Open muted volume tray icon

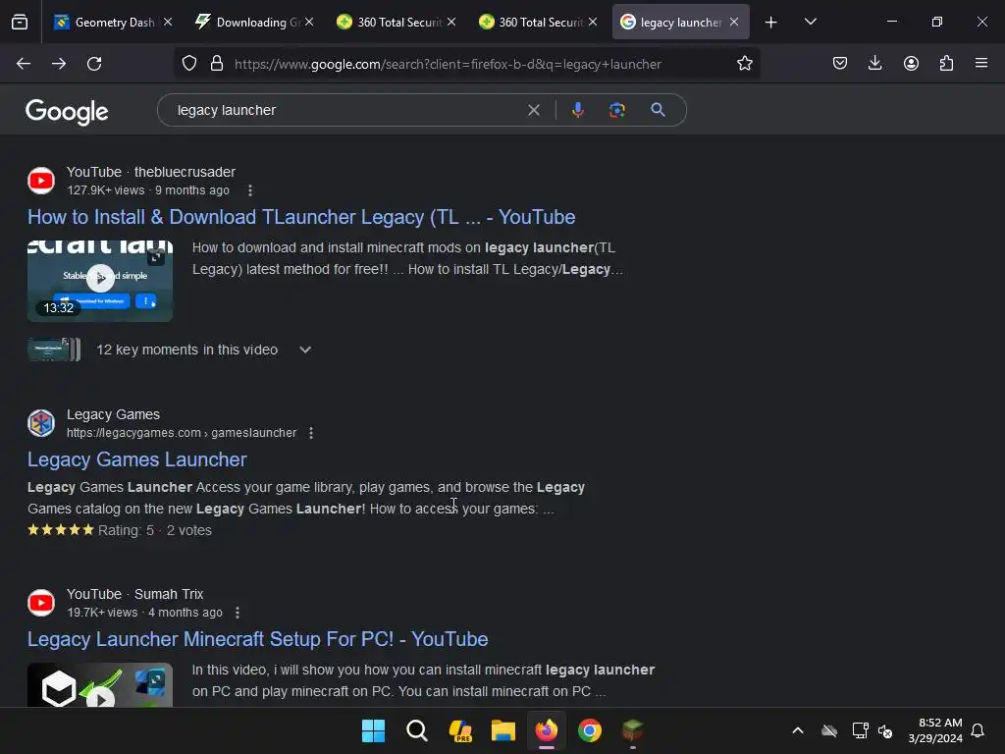pyautogui.click(x=885, y=730)
